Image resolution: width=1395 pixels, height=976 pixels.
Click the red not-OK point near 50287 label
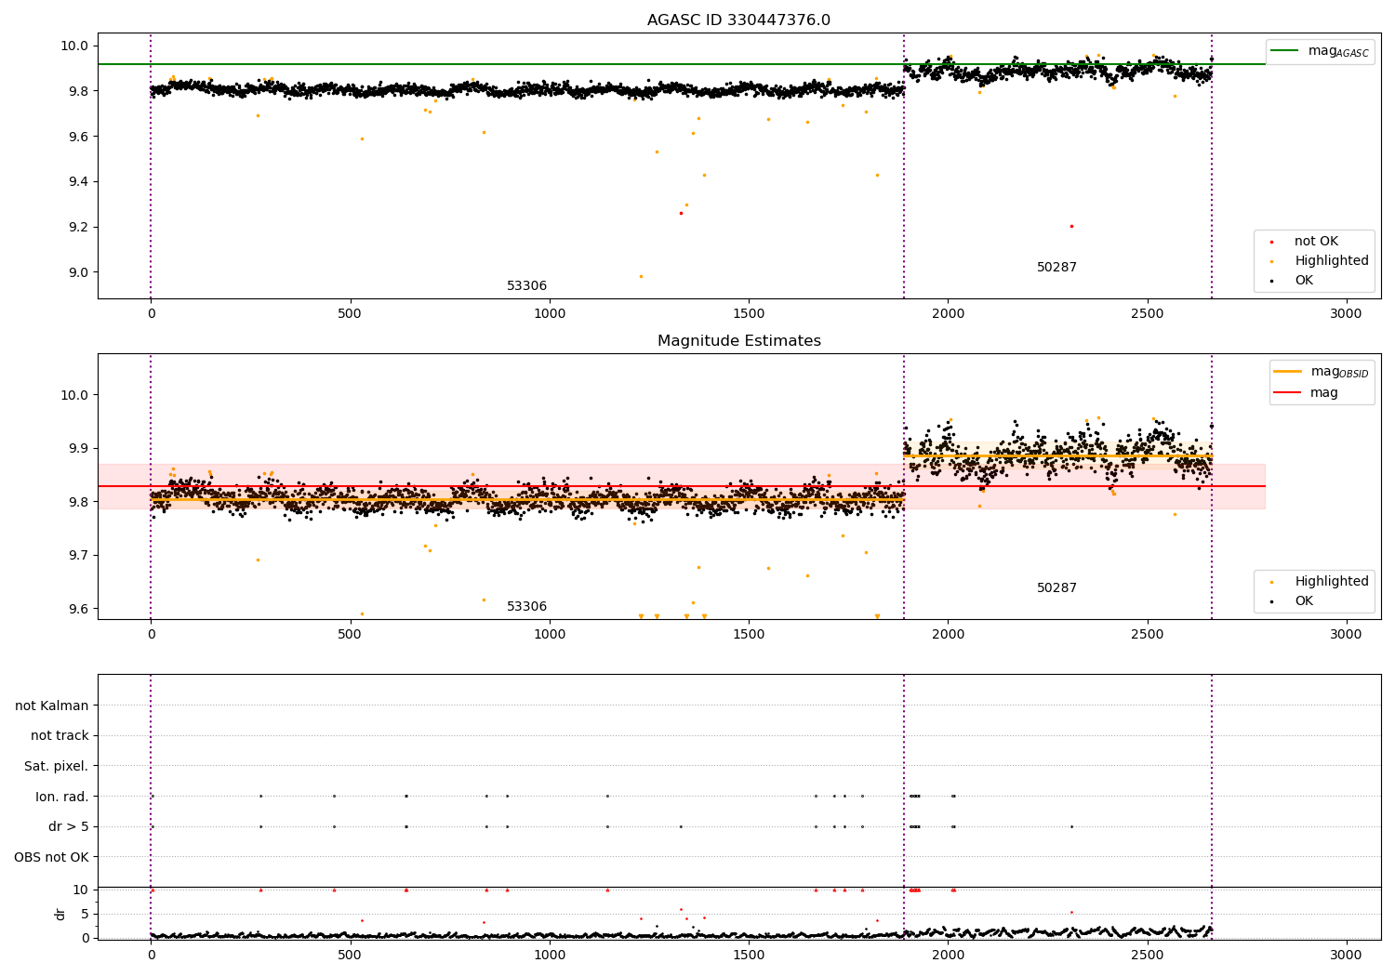[x=1071, y=226]
